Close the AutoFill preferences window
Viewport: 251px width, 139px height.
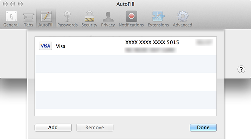(5, 4)
